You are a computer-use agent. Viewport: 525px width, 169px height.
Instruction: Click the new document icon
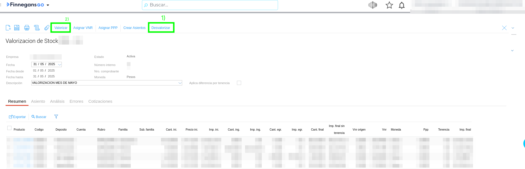click(x=8, y=28)
